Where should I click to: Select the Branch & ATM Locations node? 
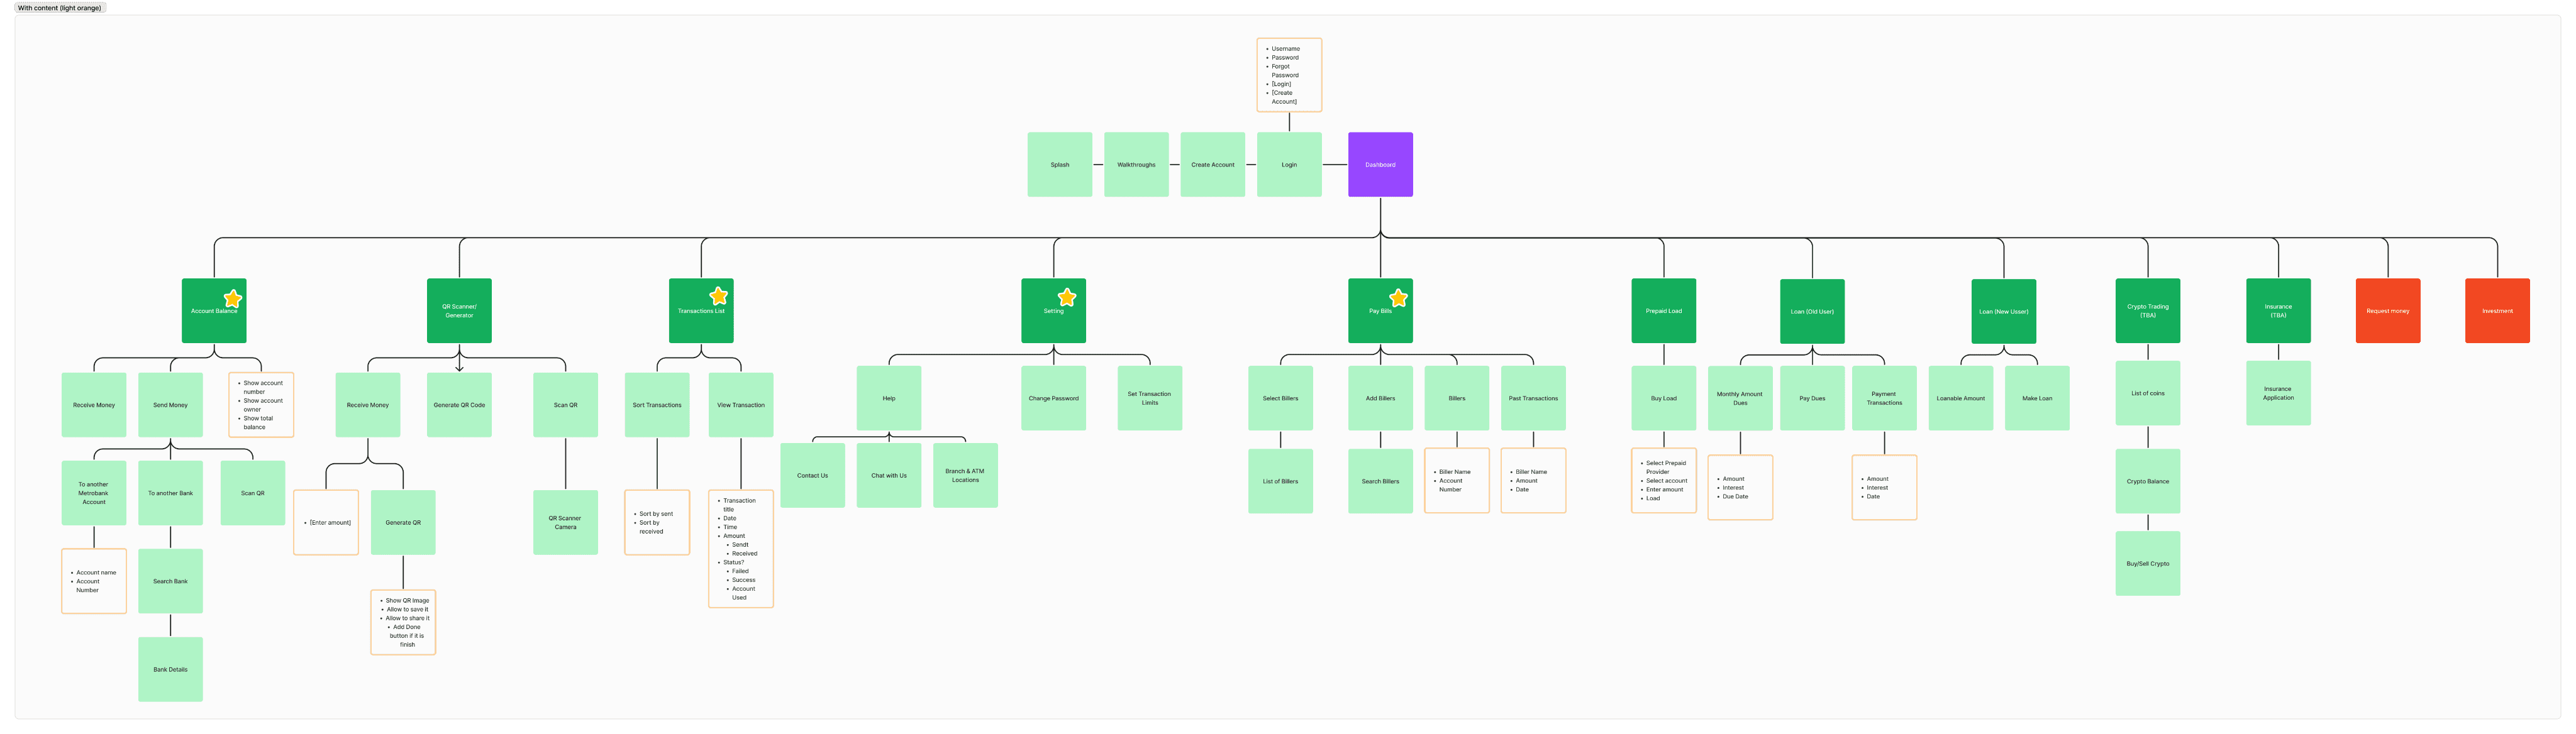tap(965, 475)
